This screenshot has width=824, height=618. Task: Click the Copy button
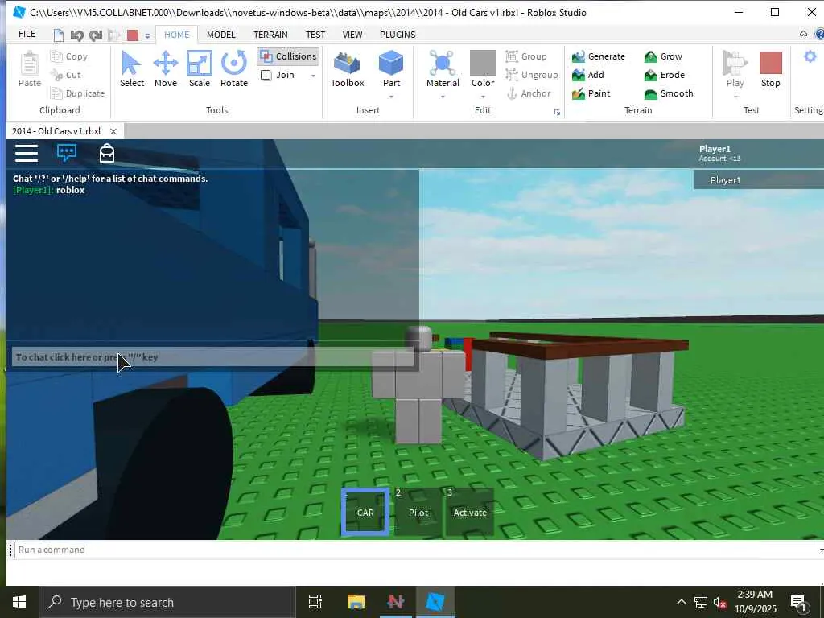click(69, 56)
